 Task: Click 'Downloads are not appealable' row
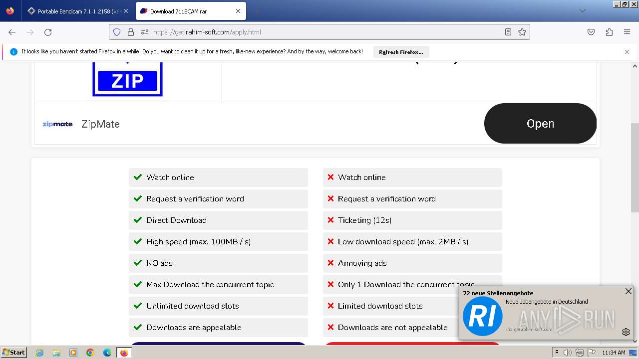click(x=391, y=328)
